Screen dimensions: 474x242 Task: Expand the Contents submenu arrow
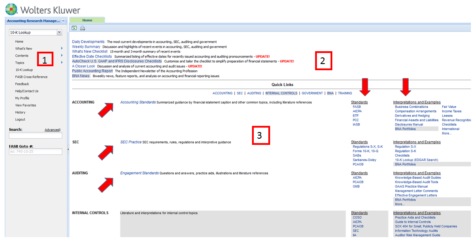(x=62, y=56)
